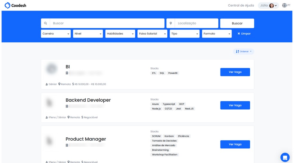Image resolution: width=294 pixels, height=163 pixels.
Task: Click the ETL stack tag
Action: point(154,73)
